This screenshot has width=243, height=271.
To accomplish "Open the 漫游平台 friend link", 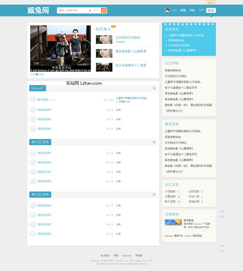I will point(179,236).
